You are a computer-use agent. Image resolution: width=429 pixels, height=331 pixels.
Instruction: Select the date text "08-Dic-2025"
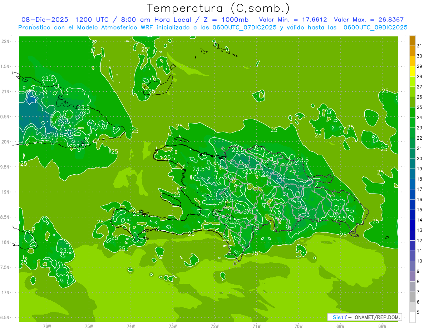click(45, 20)
